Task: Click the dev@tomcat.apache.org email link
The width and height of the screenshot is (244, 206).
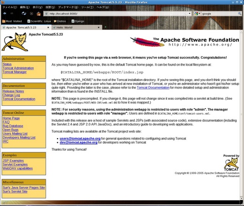Action: point(78,142)
